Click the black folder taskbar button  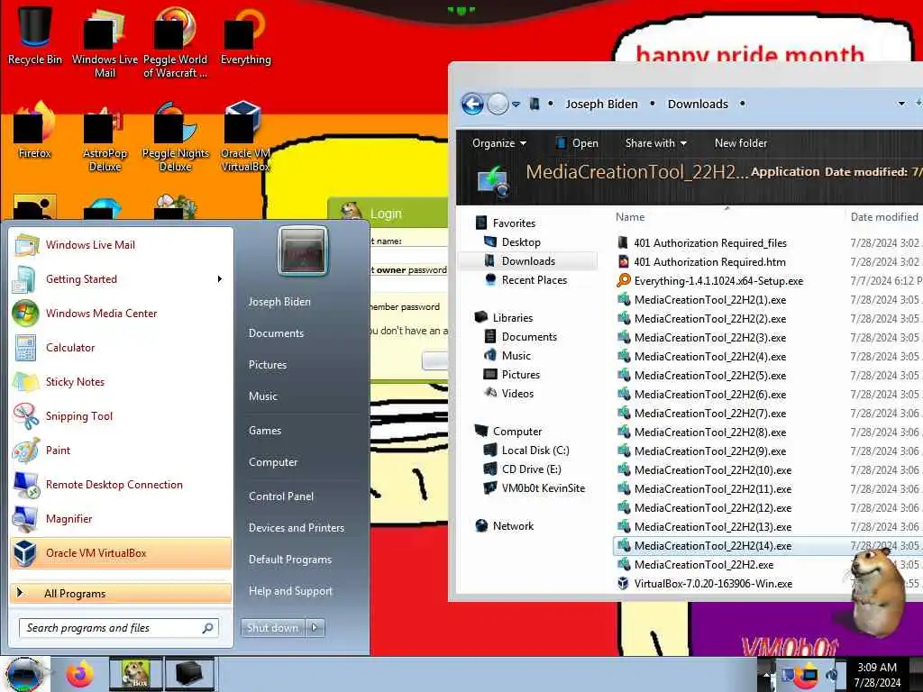(x=189, y=674)
